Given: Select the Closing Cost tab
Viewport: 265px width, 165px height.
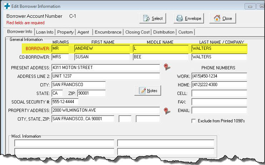Looking at the screenshot, I should click(138, 32).
